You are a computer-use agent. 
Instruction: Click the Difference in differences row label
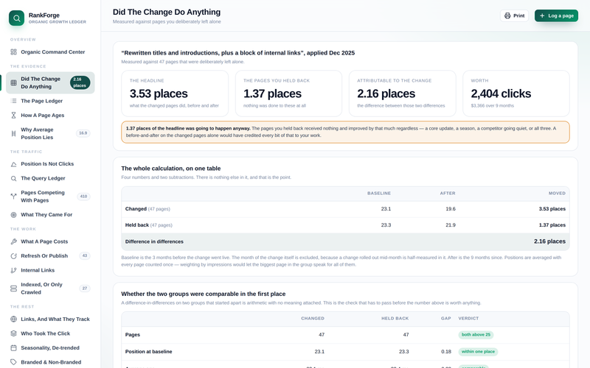(x=154, y=242)
